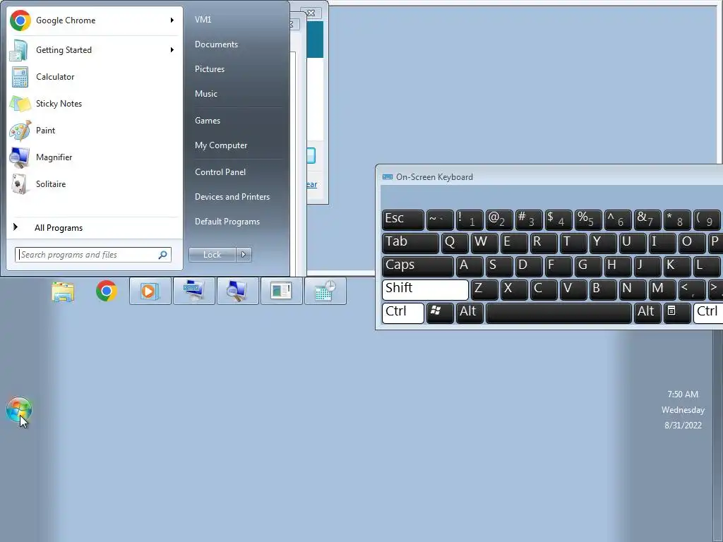Open File Explorer taskbar icon
Image resolution: width=723 pixels, height=542 pixels.
pyautogui.click(x=63, y=291)
